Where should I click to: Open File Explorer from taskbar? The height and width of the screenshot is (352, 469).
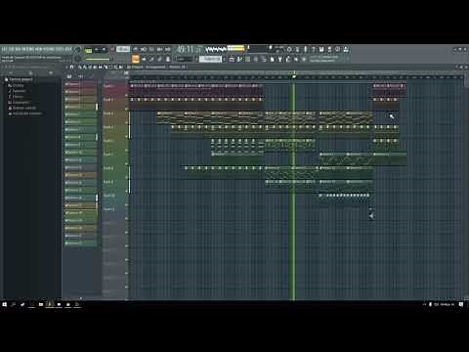41,304
